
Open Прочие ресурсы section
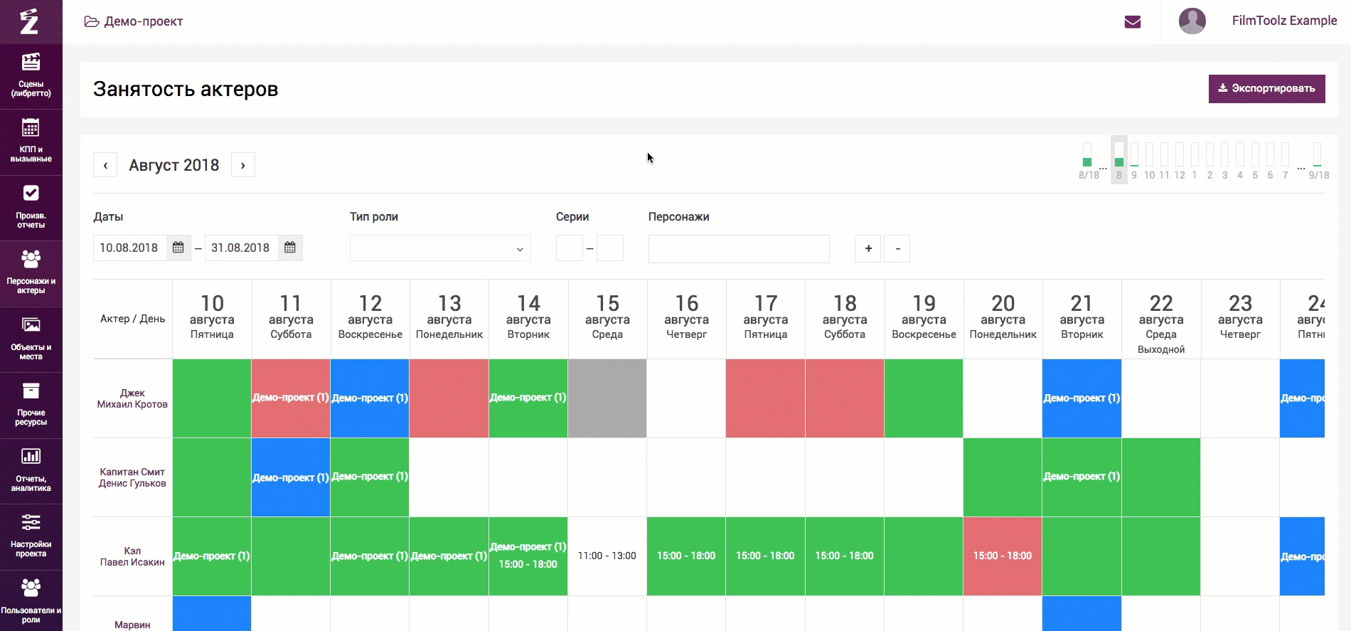[x=31, y=405]
